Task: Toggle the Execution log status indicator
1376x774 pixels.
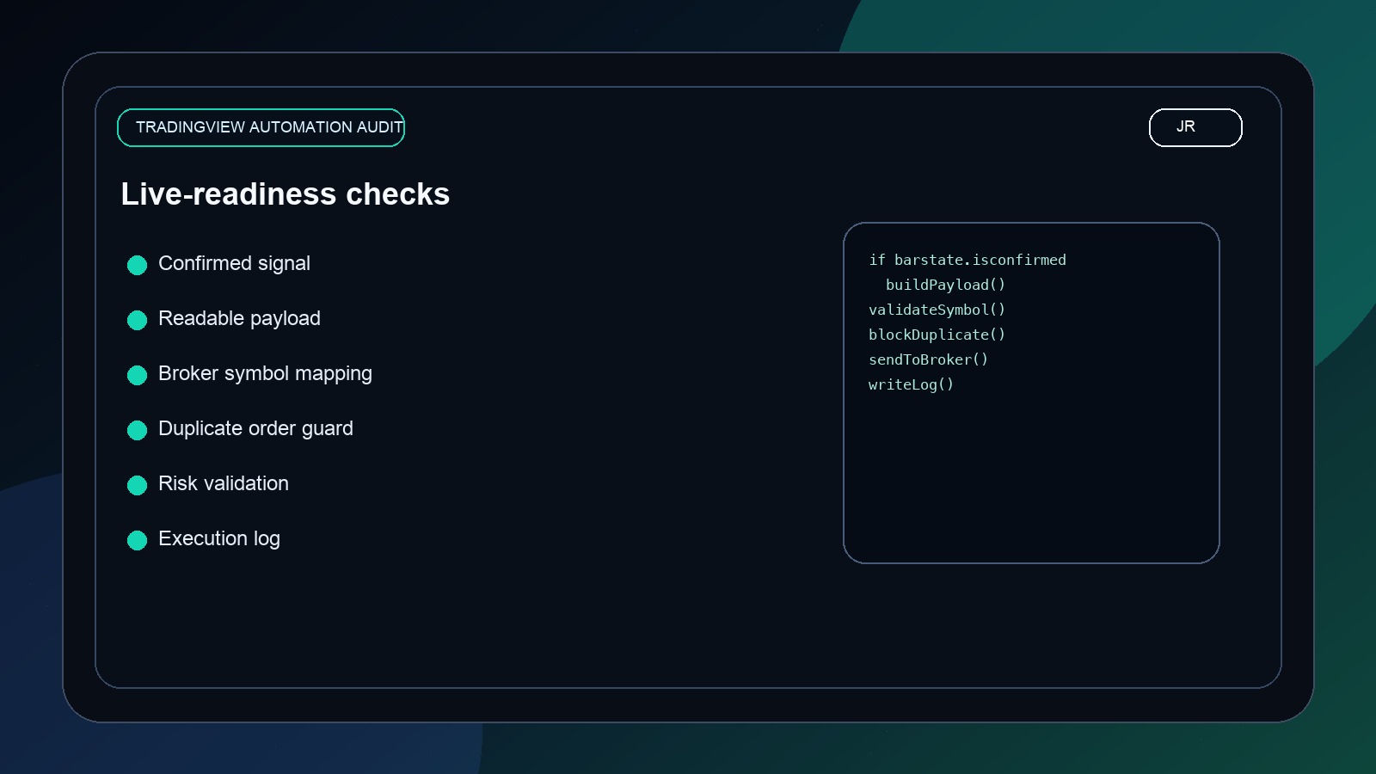Action: [137, 540]
